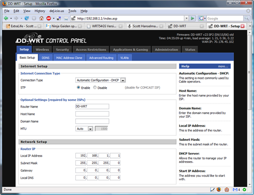The width and height of the screenshot is (254, 195).
Task: Open the del.icio.us menu
Action: click(57, 11)
